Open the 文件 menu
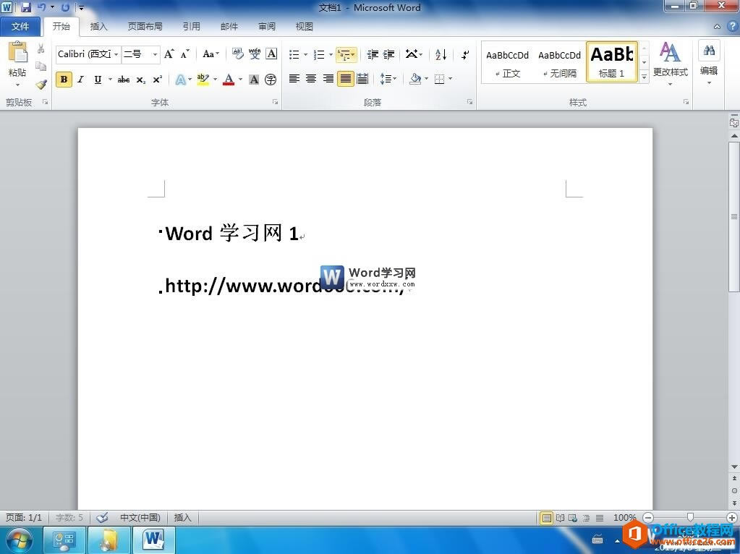Viewport: 740px width, 554px height. [x=21, y=26]
